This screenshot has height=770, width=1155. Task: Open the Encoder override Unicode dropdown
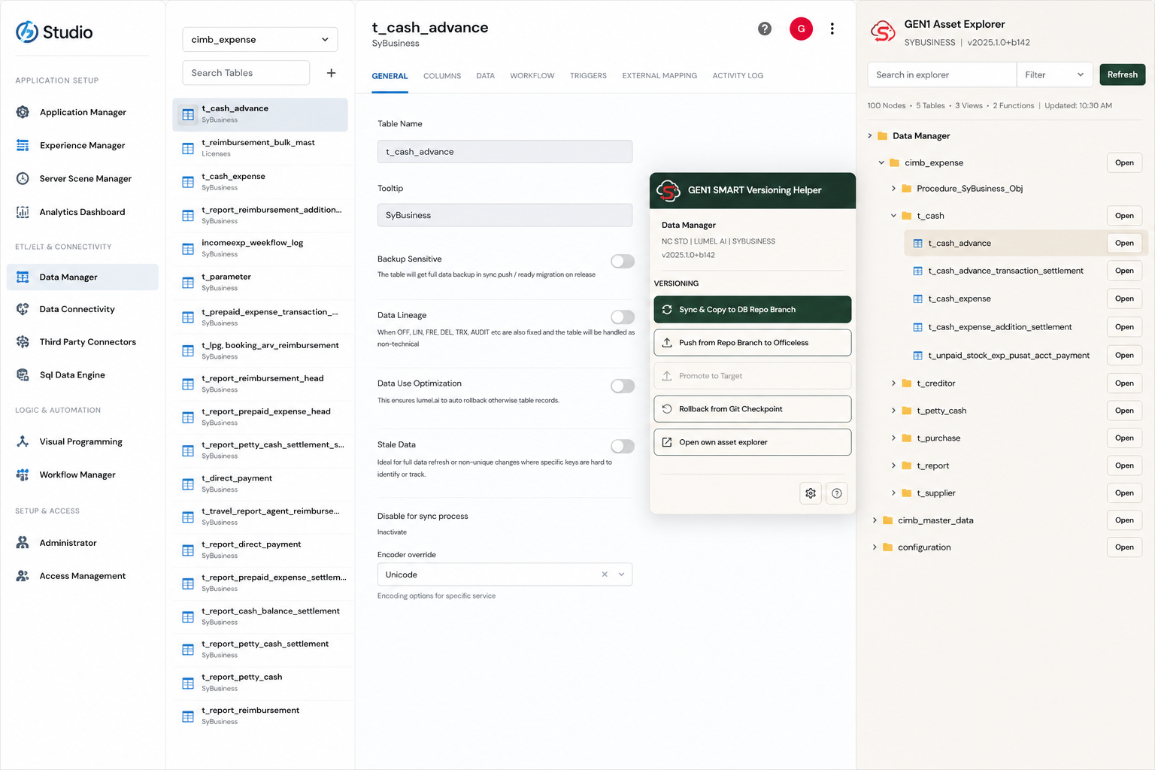click(505, 574)
